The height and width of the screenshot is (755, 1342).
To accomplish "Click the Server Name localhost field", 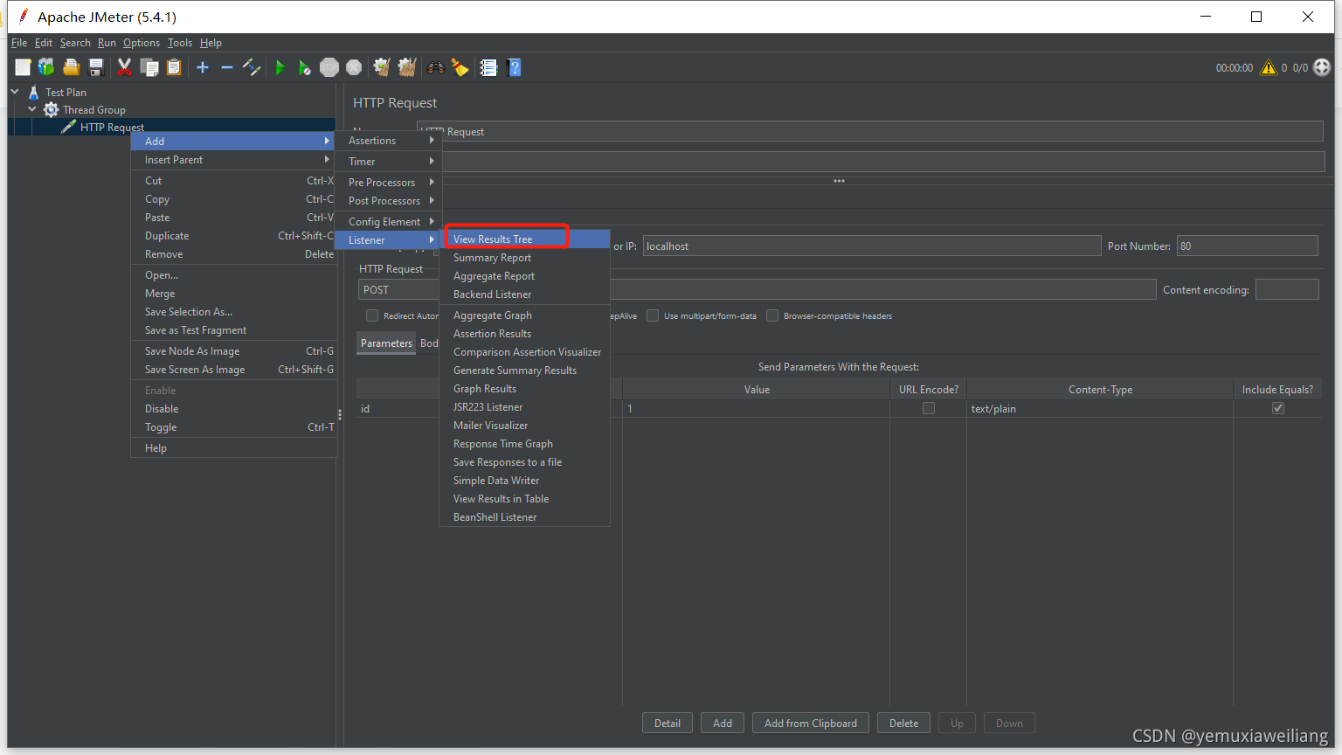I will [872, 246].
